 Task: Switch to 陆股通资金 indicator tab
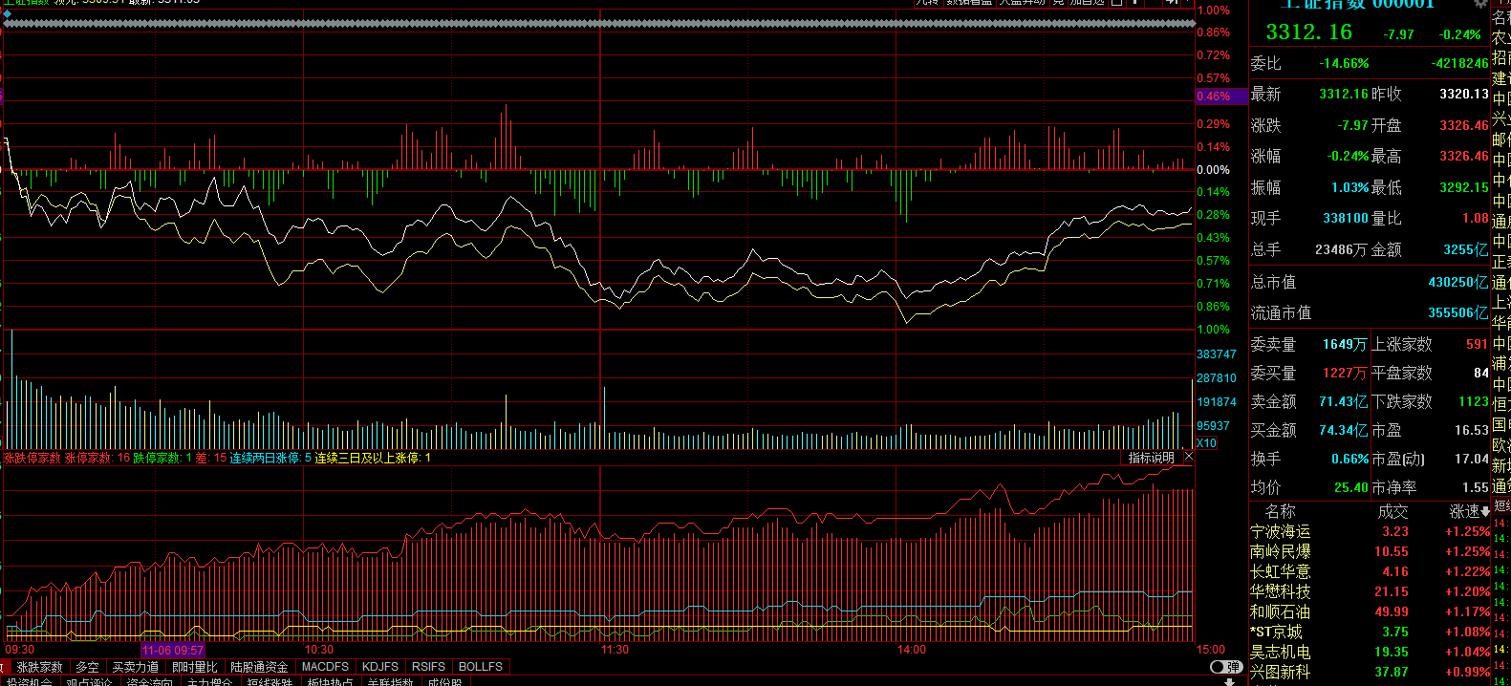click(x=259, y=667)
